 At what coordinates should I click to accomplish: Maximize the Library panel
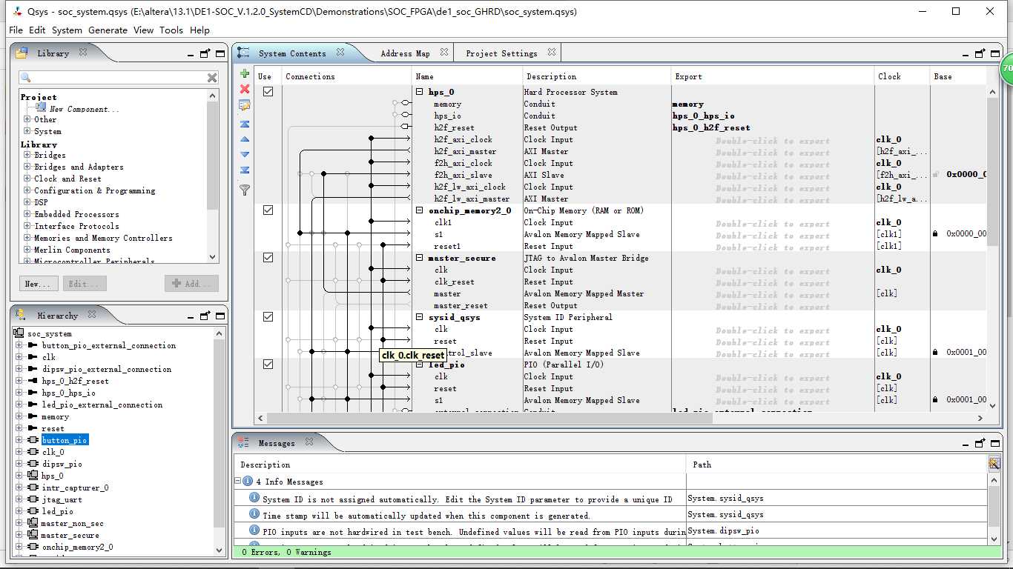pyautogui.click(x=220, y=53)
